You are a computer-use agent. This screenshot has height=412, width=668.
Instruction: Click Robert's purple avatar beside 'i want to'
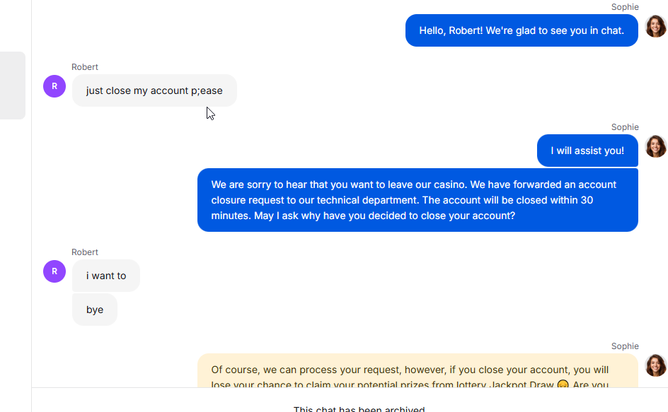click(x=54, y=271)
